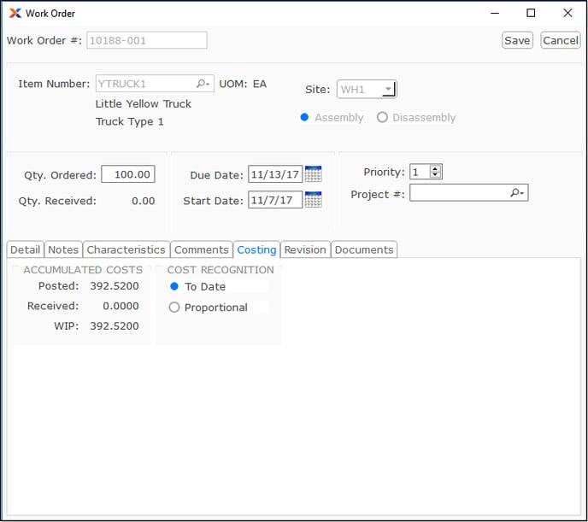Image resolution: width=588 pixels, height=522 pixels.
Task: Open the Characteristics tab
Action: [126, 249]
